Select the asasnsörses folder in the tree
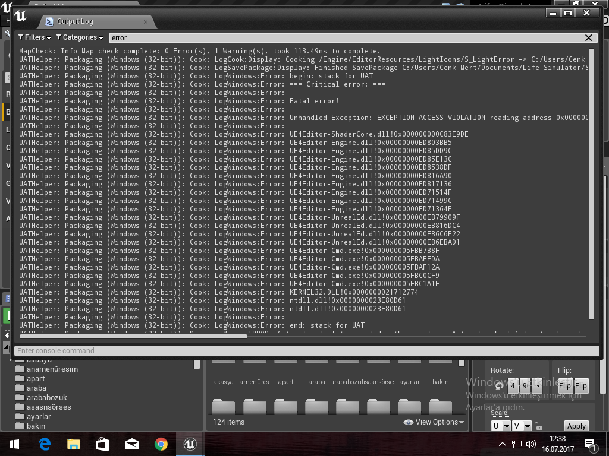Image resolution: width=609 pixels, height=456 pixels. coord(43,407)
